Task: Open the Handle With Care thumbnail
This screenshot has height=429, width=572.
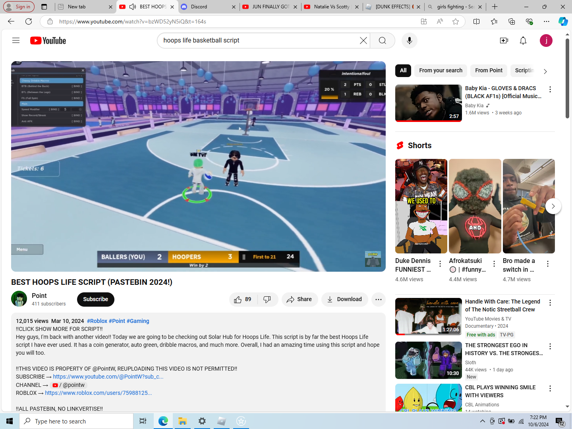Action: (x=429, y=317)
